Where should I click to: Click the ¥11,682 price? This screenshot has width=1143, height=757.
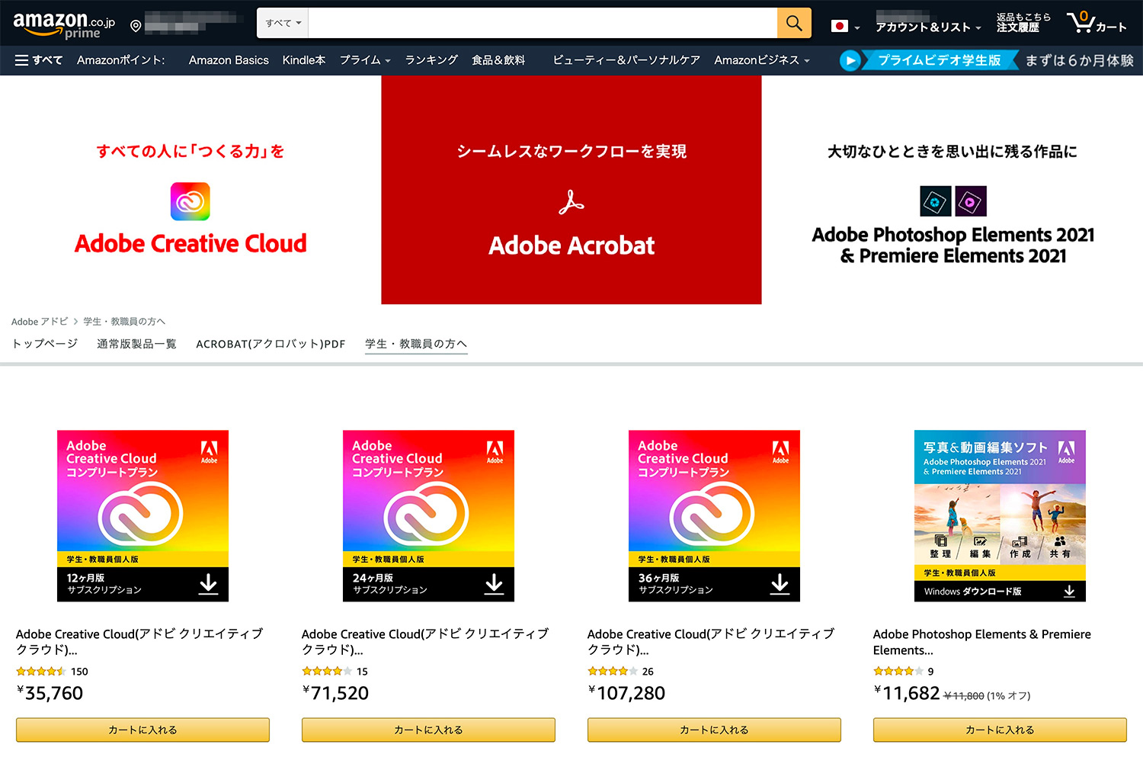pos(907,693)
